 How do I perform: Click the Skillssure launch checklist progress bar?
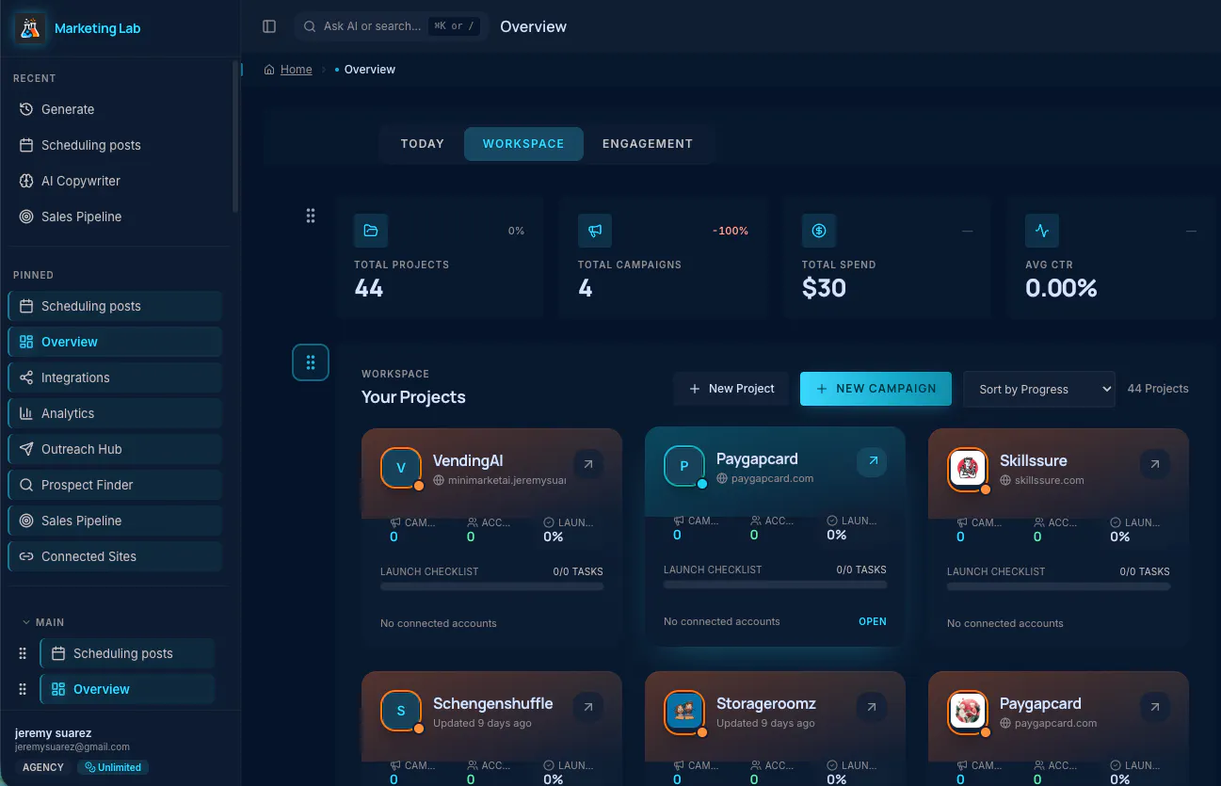point(1058,586)
